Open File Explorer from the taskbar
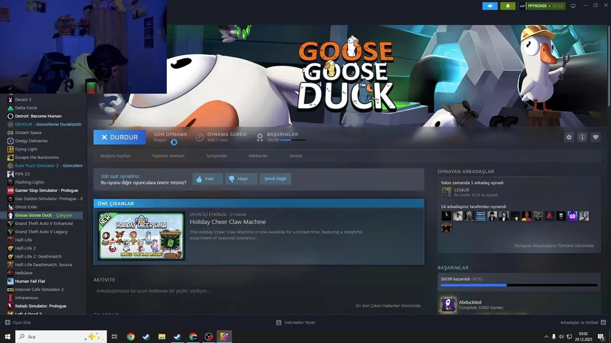 pyautogui.click(x=162, y=337)
